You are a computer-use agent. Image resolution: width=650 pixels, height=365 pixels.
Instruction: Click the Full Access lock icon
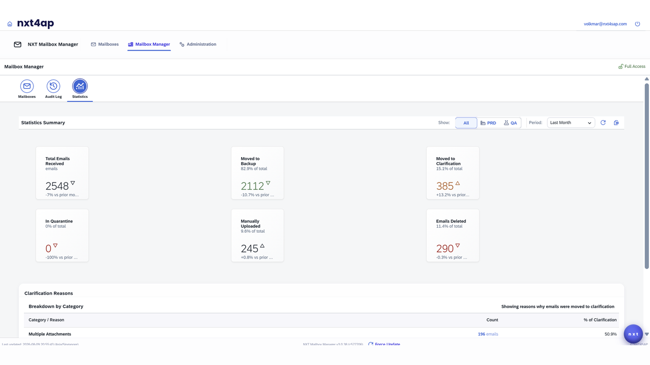[621, 66]
